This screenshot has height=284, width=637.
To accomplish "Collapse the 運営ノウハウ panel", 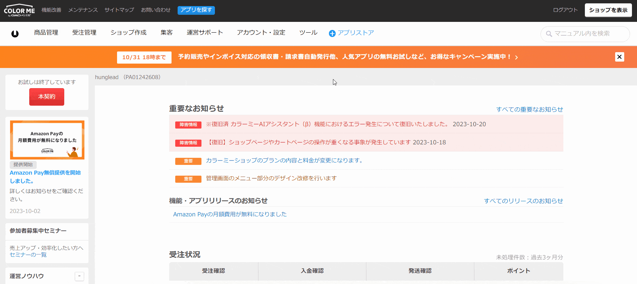I will tap(79, 276).
